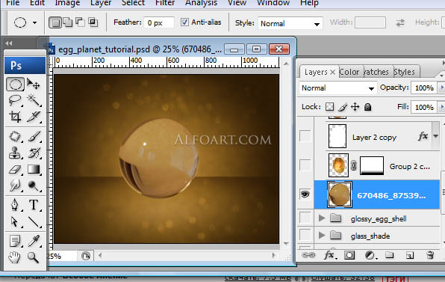Choose New selection mode button
Viewport: 445px width, 282px height.
coord(55,22)
